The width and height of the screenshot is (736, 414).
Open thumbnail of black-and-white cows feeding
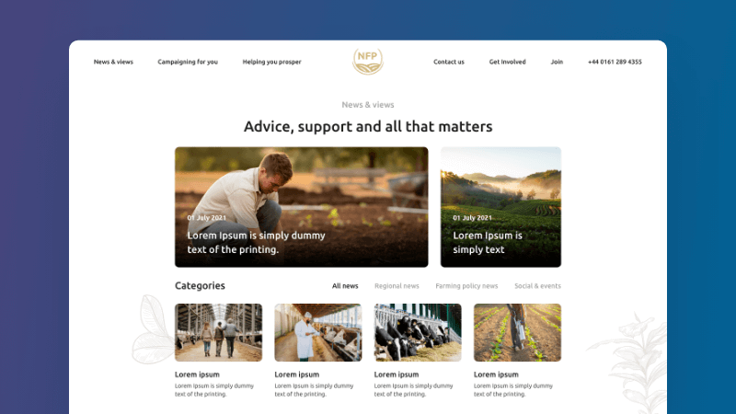[418, 332]
